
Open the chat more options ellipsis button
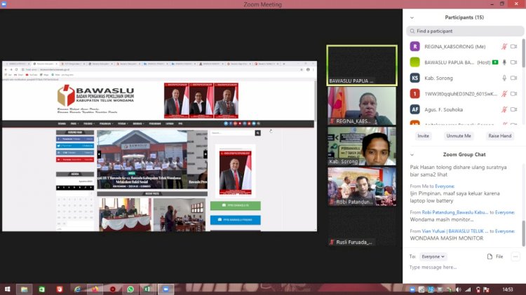tap(515, 256)
